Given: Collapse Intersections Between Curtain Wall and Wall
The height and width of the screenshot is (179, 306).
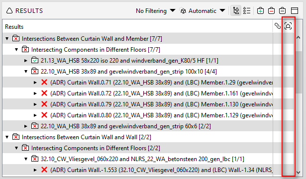Looking at the screenshot, I should pos(7,137).
